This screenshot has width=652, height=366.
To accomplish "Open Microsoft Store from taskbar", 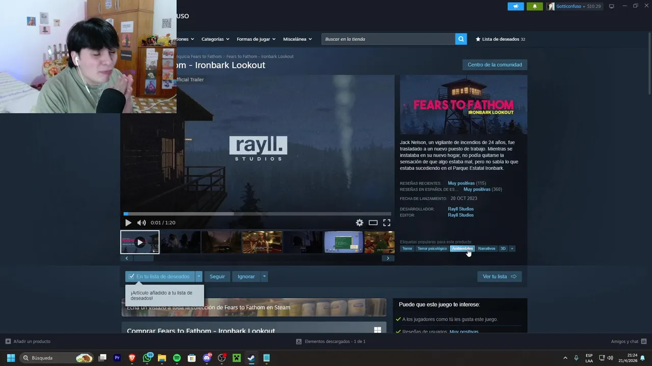I will (192, 358).
